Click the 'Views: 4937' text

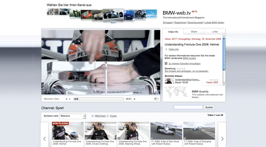212,82
